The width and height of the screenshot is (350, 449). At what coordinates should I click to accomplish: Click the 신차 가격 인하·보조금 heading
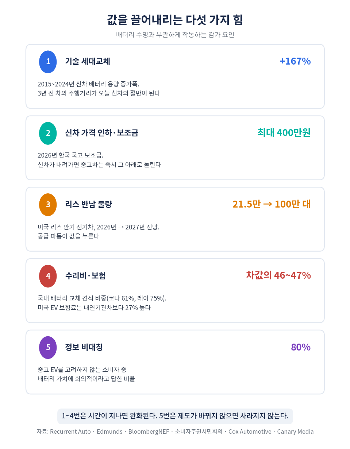coord(102,133)
